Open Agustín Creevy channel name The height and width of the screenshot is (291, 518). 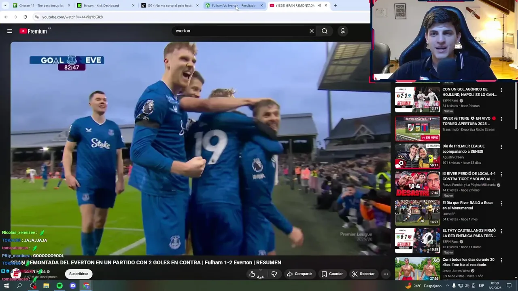[x=453, y=157]
